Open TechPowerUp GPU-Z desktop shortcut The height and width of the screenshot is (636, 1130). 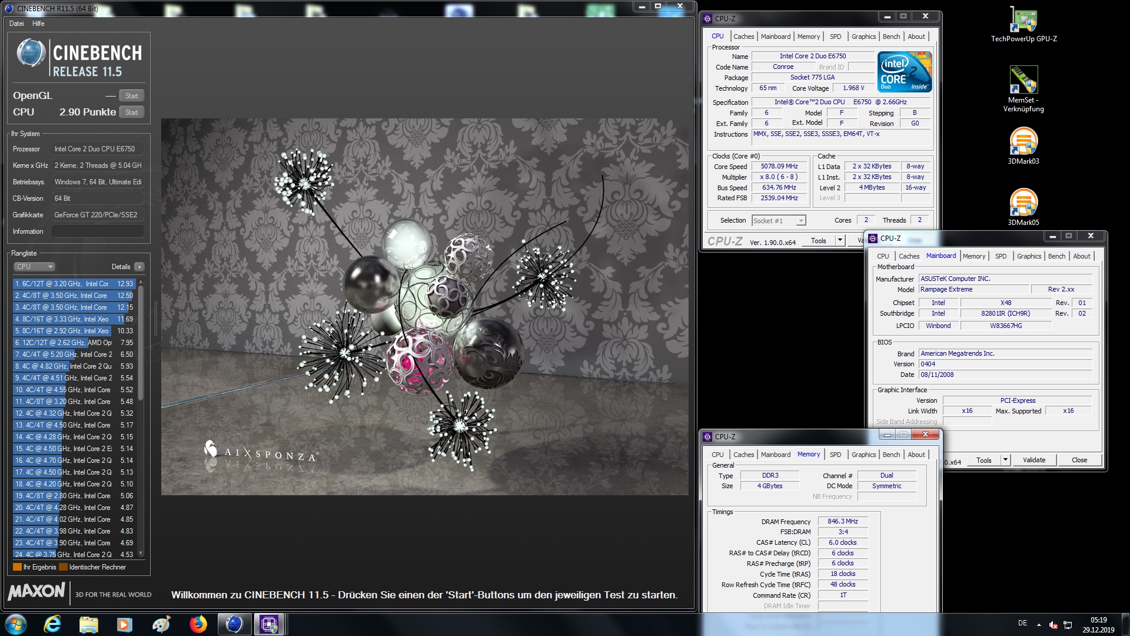[x=1023, y=24]
